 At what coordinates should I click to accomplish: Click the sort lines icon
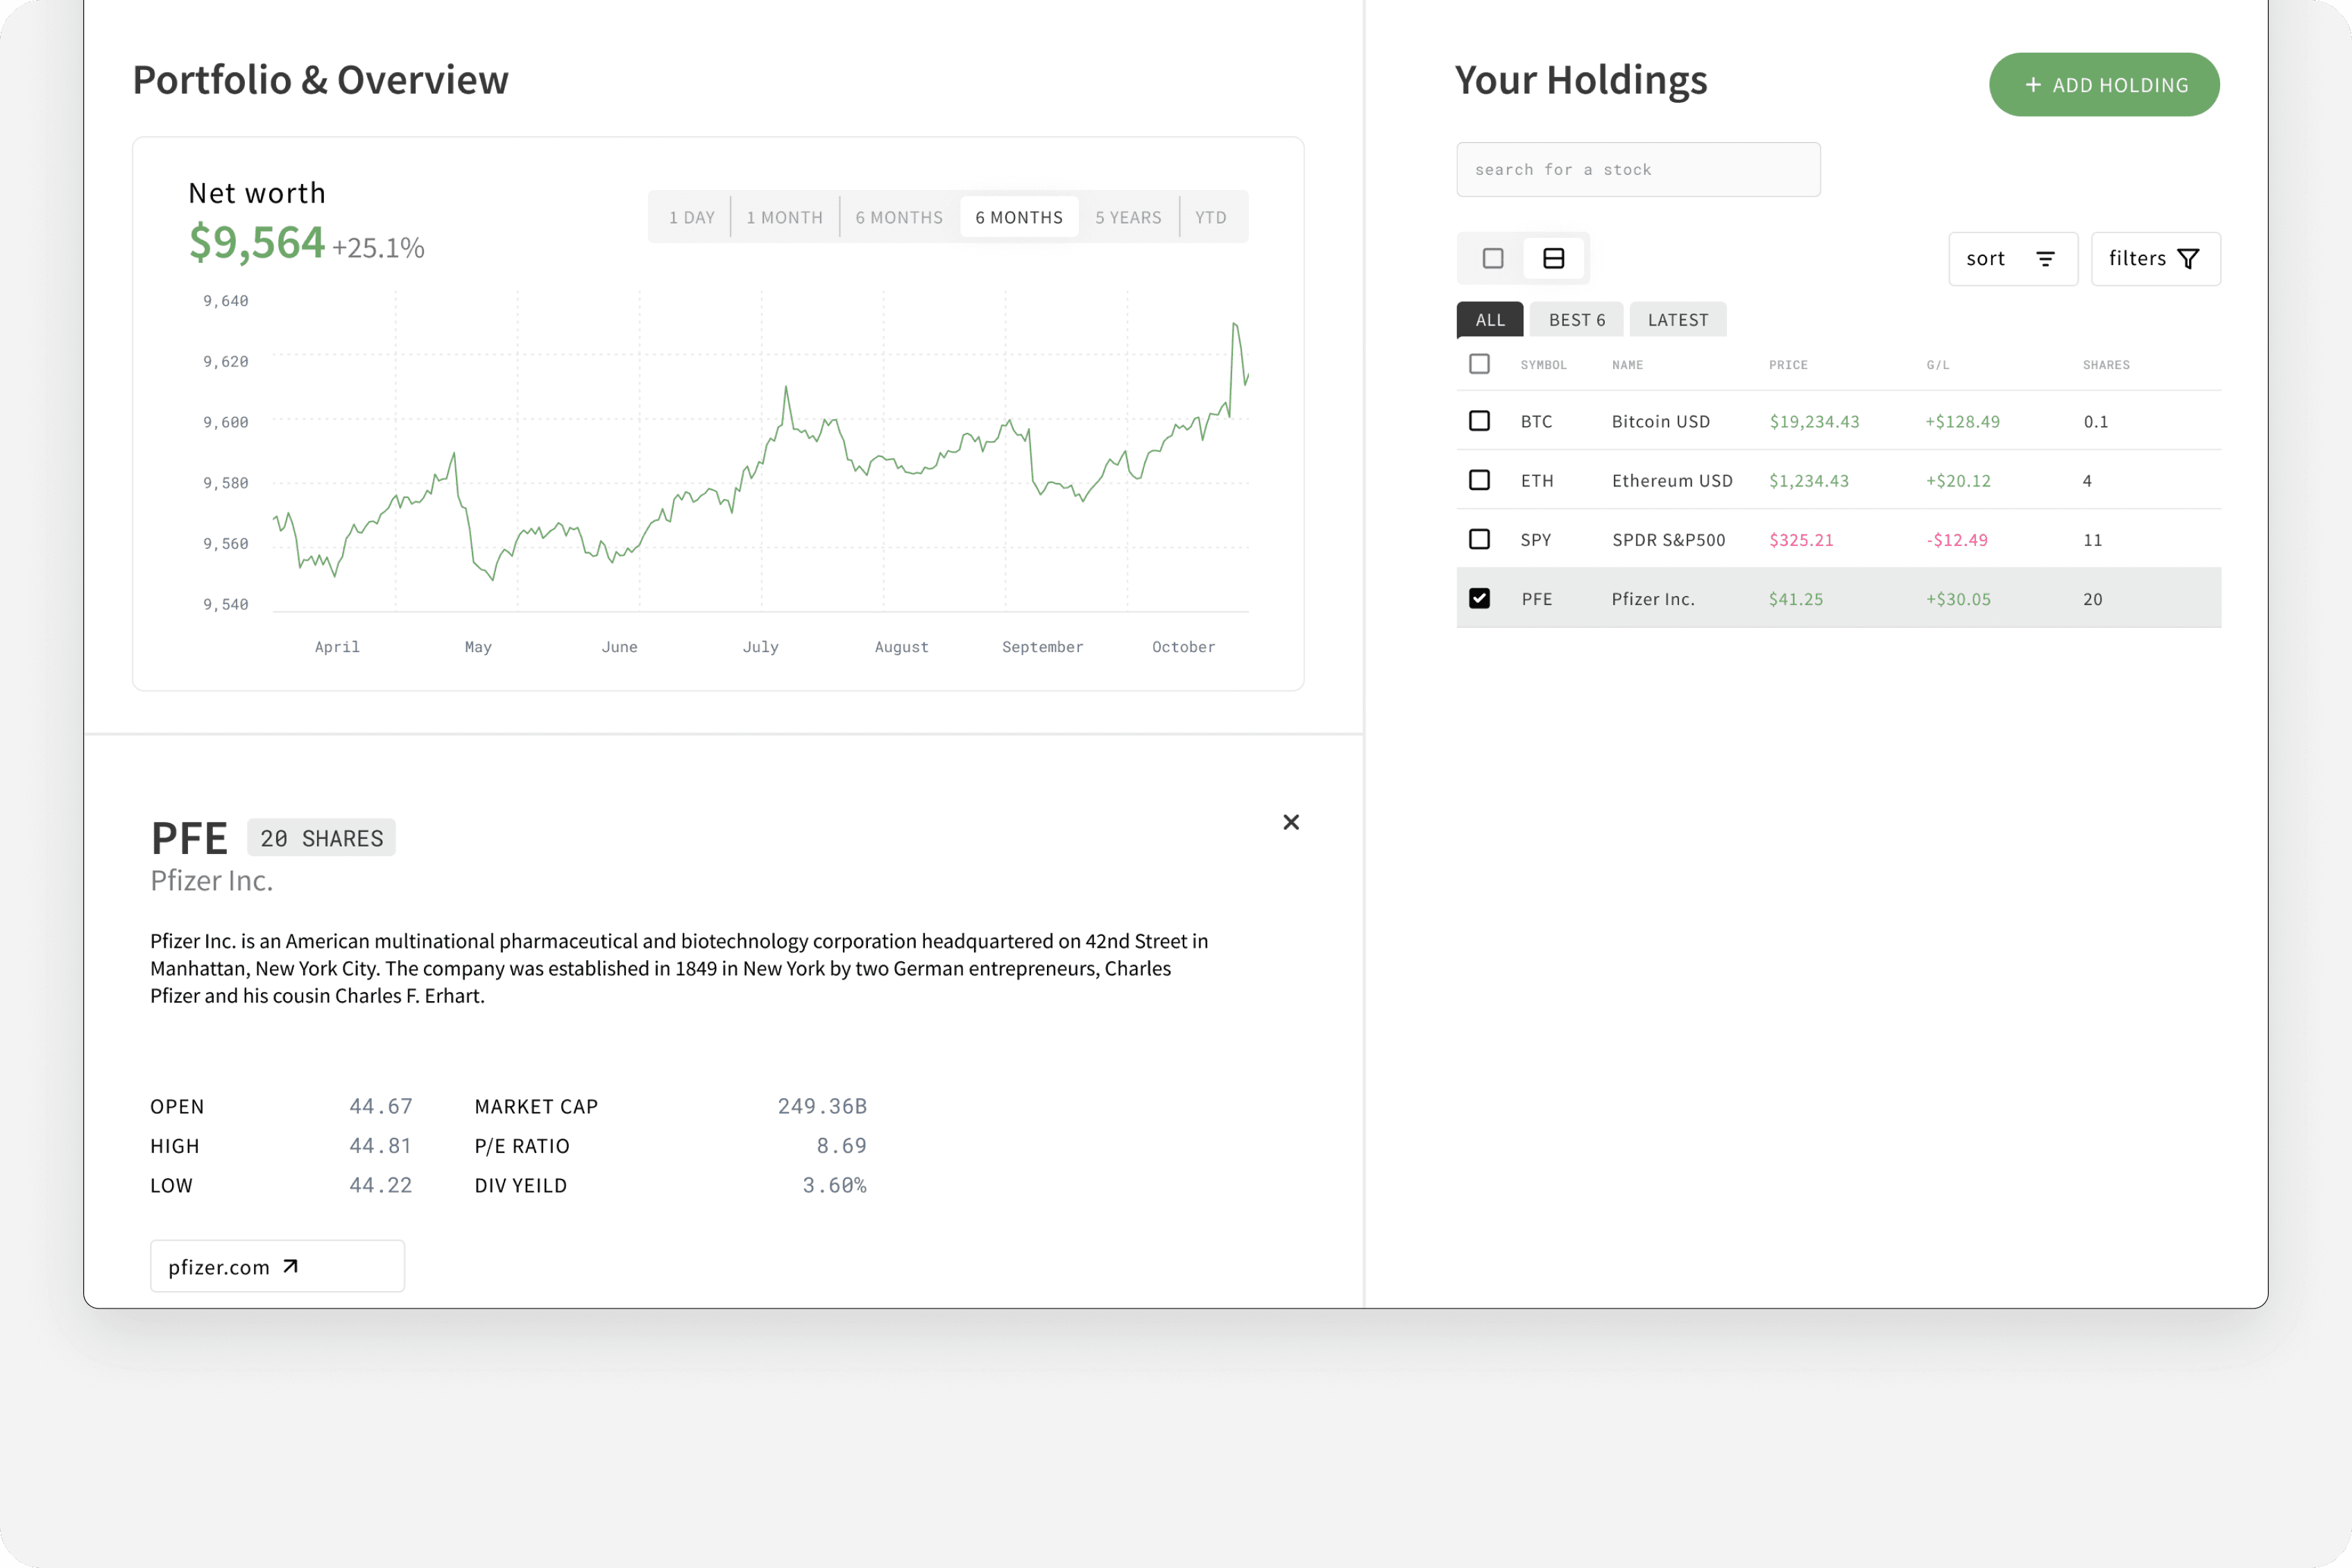(2045, 259)
